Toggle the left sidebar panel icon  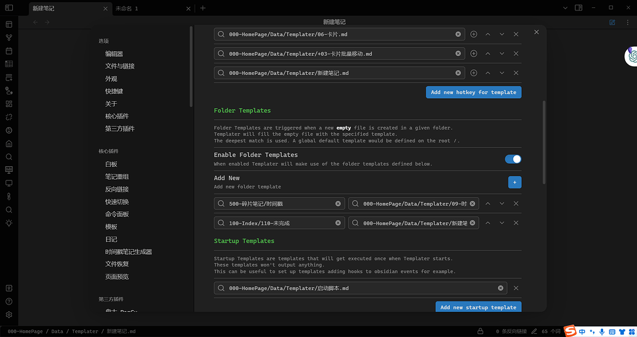(x=9, y=8)
